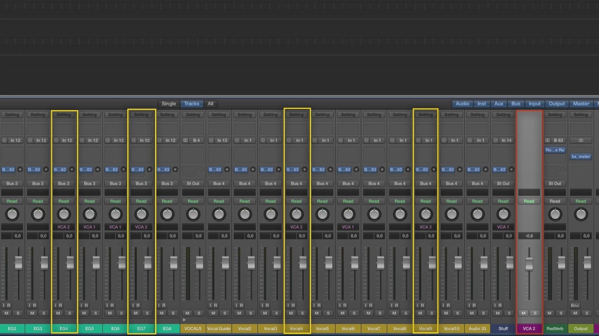Toggle mono/stereo format icon on EG4 strip

pyautogui.click(x=56, y=140)
